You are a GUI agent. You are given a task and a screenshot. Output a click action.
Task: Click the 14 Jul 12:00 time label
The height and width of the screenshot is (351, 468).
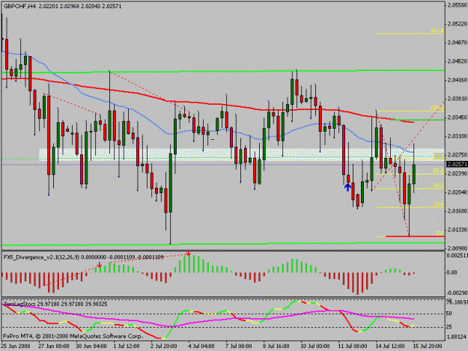point(390,346)
